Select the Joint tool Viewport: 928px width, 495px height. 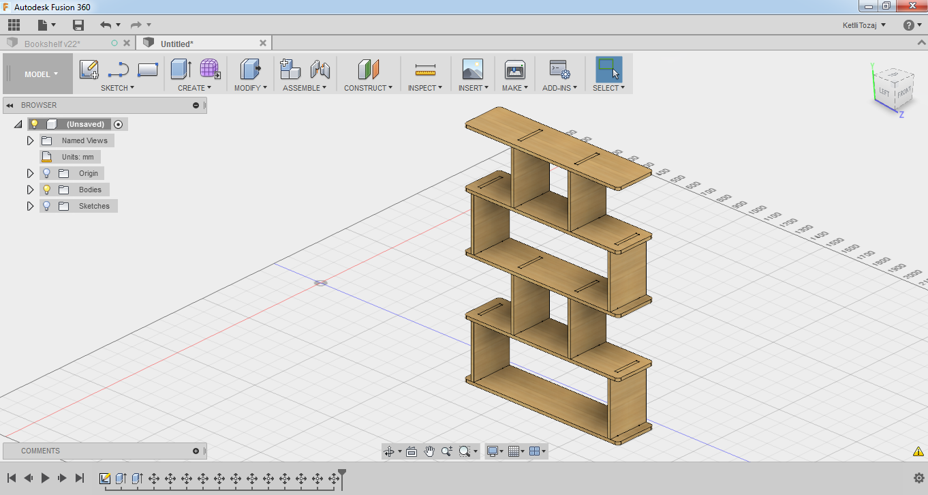coord(320,69)
